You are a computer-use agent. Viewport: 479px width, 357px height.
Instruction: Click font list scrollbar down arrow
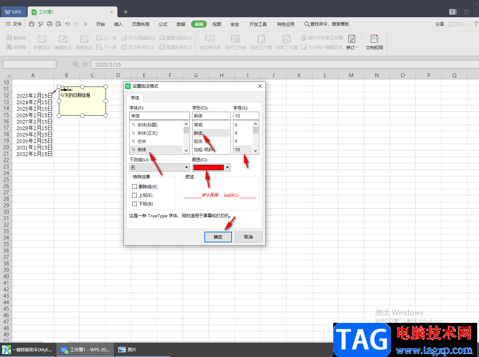coord(186,151)
